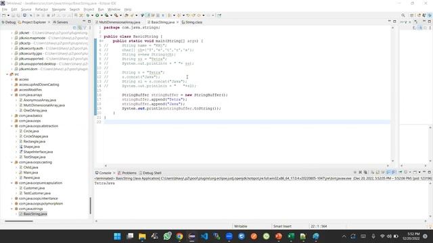
Task: Click the Debug bug icon in the toolbar
Action: [88, 16]
